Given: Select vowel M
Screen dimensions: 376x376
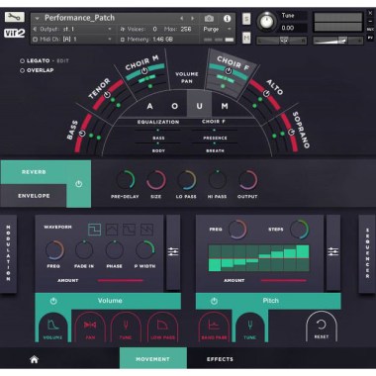Looking at the screenshot, I should (x=225, y=106).
